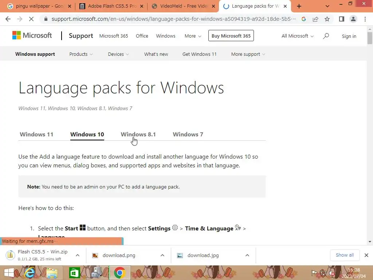
Task: Switch to the Adobe Flash CS5.5 tab
Action: (x=111, y=6)
